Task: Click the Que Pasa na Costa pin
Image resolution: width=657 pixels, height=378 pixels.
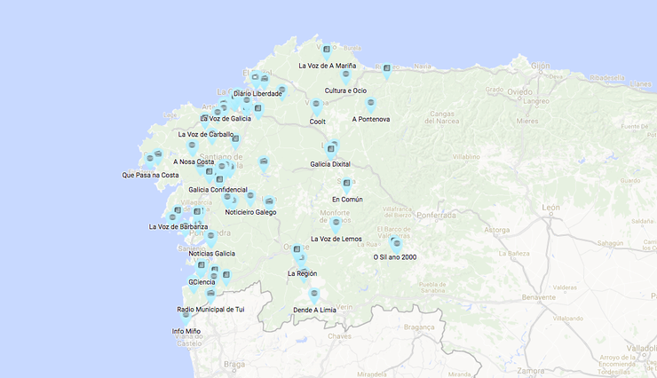Action: click(150, 161)
